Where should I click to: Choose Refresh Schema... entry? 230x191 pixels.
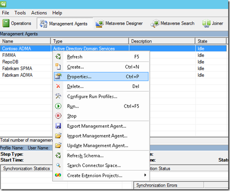click(x=101, y=155)
